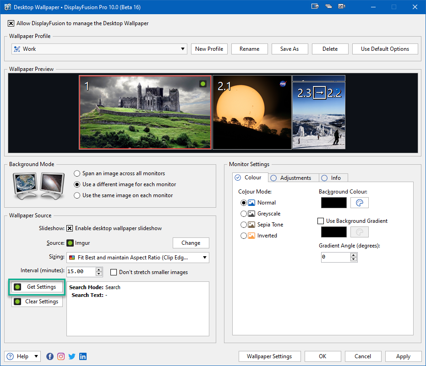
Task: Switch to the Adjustments tab
Action: [x=293, y=178]
